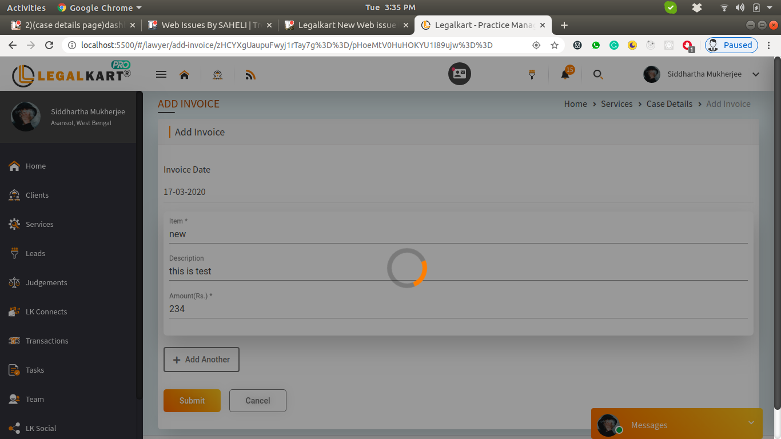Click the Amount(Rs.) input field

coord(457,309)
